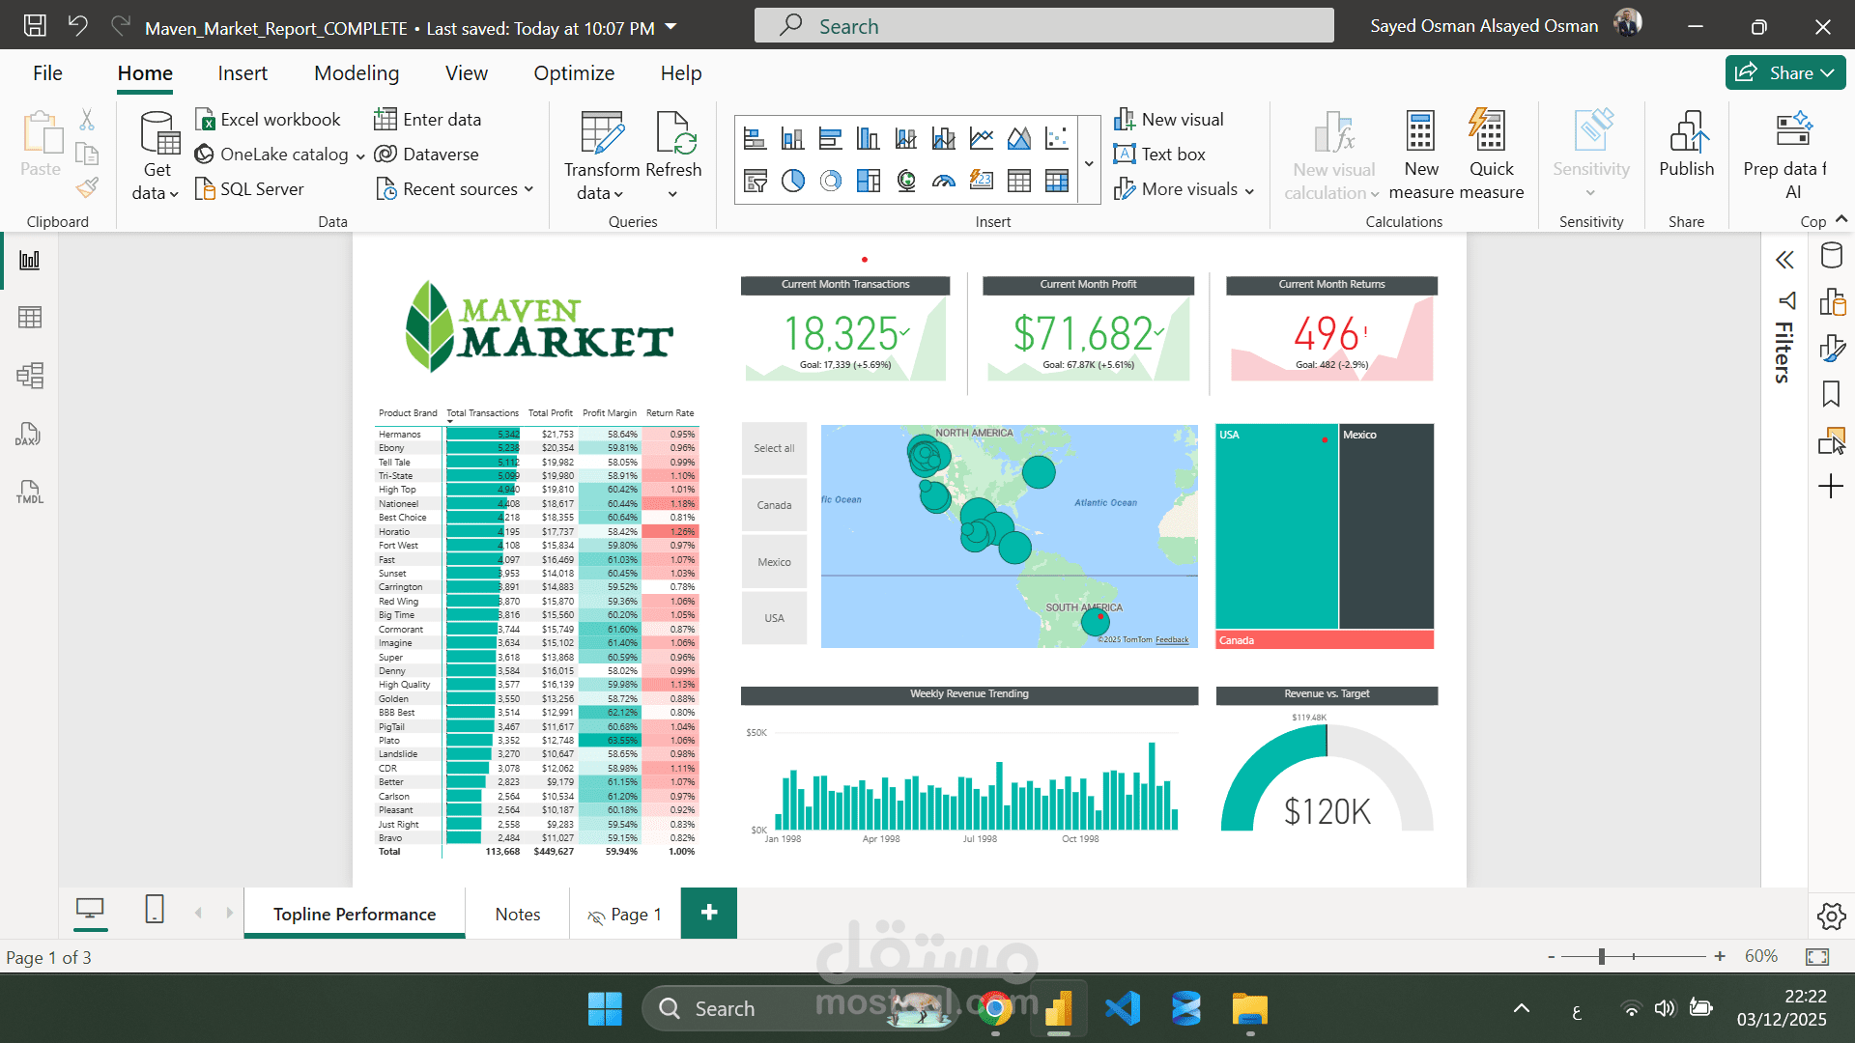Select the Mexico slicer tile
1855x1043 pixels.
[774, 562]
